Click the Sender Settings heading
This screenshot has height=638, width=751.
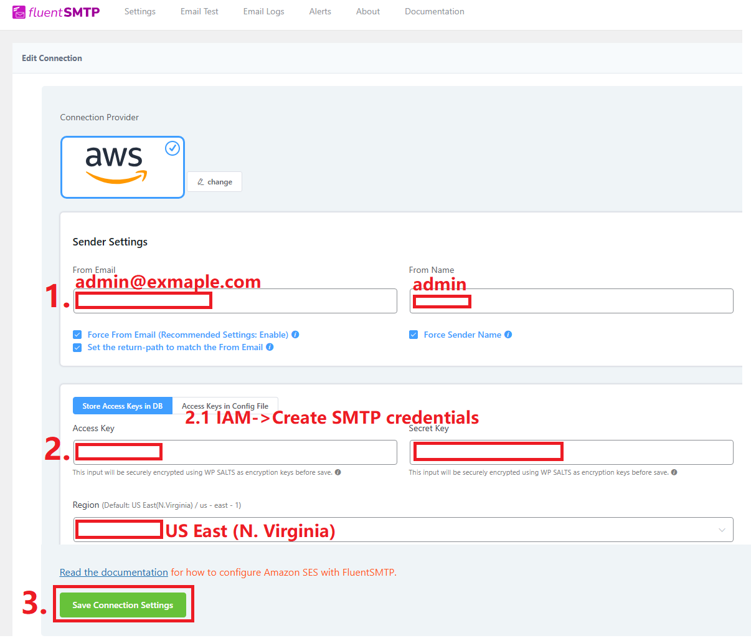(x=110, y=242)
